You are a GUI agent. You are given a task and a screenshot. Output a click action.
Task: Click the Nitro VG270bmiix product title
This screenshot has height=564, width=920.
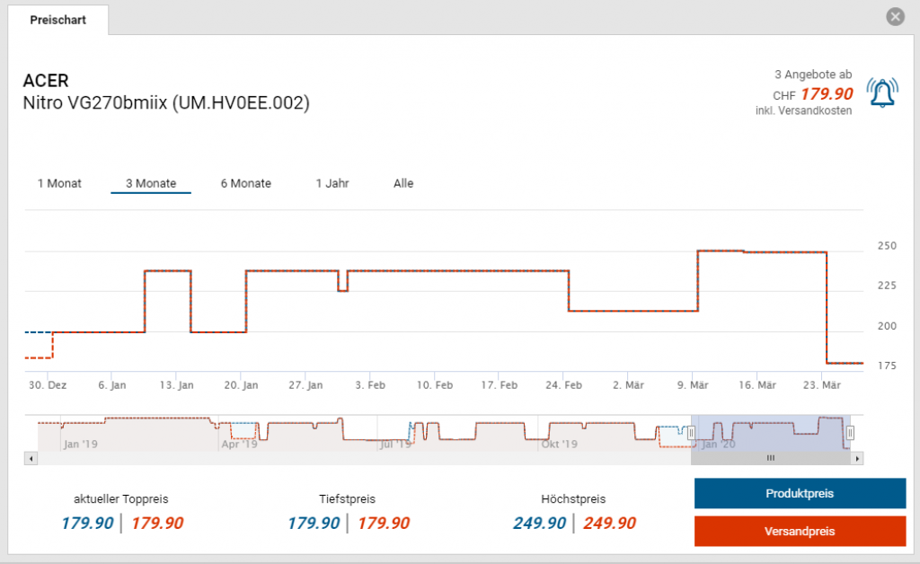click(166, 103)
